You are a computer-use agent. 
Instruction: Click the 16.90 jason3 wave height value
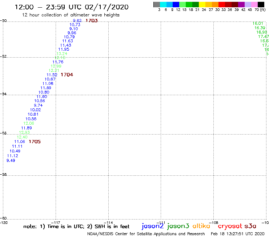pyautogui.click(x=262, y=32)
